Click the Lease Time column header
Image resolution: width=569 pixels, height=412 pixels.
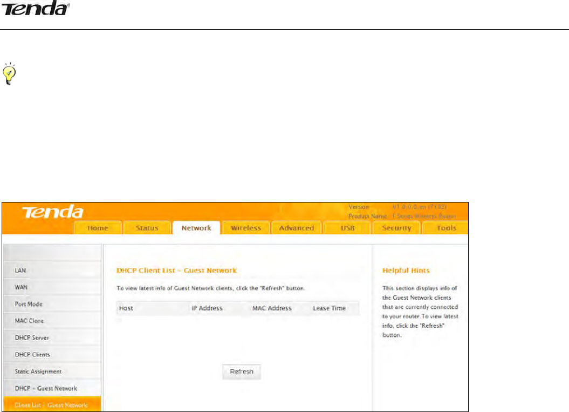click(330, 308)
